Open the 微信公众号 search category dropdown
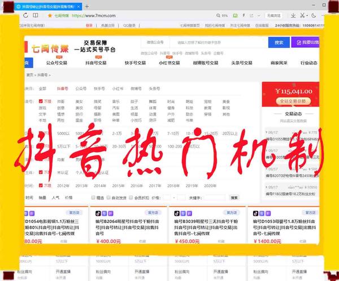Viewport: 339px width, 281px height. point(155,42)
